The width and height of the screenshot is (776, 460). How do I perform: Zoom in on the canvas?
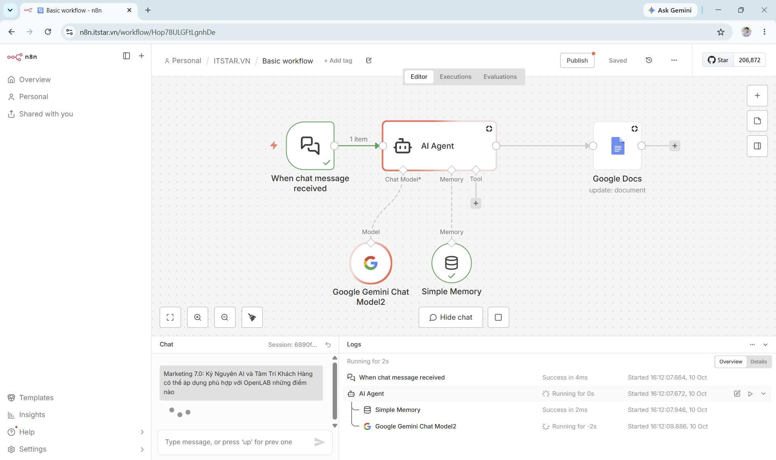[x=198, y=317]
